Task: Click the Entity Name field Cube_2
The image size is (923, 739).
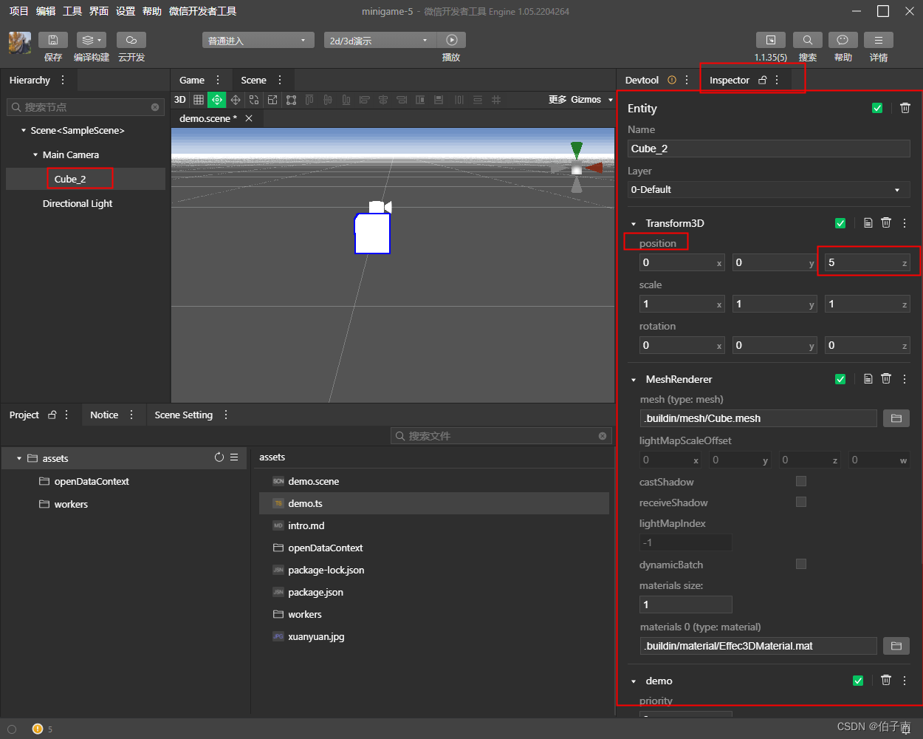Action: (769, 149)
